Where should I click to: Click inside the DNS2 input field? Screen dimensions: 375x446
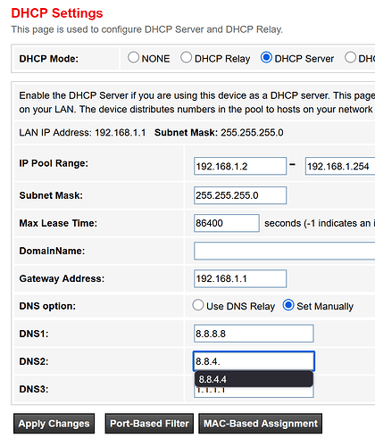click(x=254, y=361)
